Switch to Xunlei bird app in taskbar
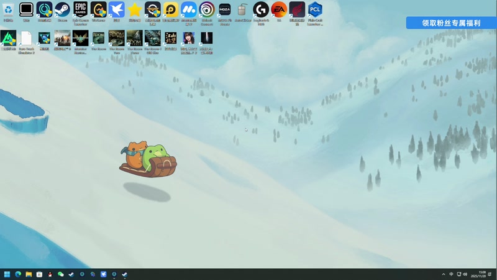 (x=103, y=274)
